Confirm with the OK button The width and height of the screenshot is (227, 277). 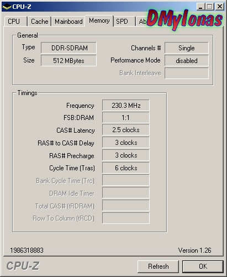[203, 266]
